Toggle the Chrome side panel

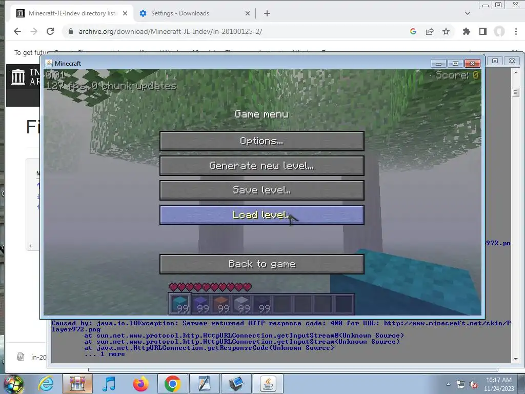coord(483,31)
